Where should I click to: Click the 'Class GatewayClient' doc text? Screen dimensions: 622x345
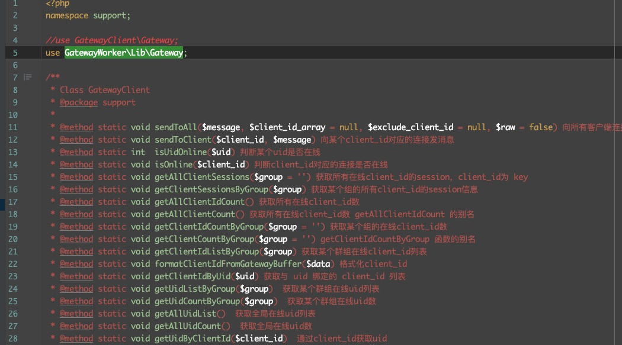click(105, 90)
